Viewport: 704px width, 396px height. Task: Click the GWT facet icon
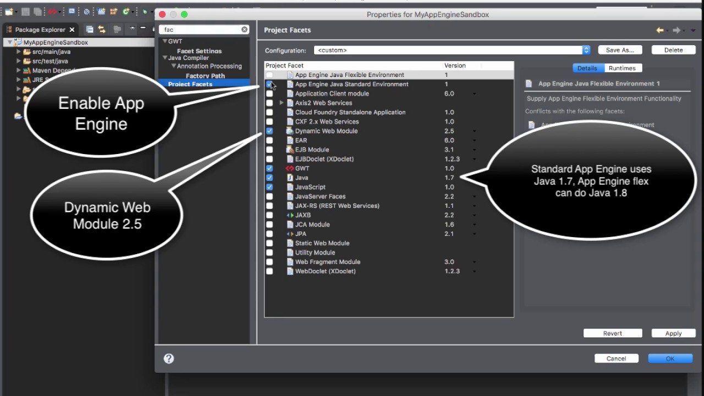(x=290, y=168)
